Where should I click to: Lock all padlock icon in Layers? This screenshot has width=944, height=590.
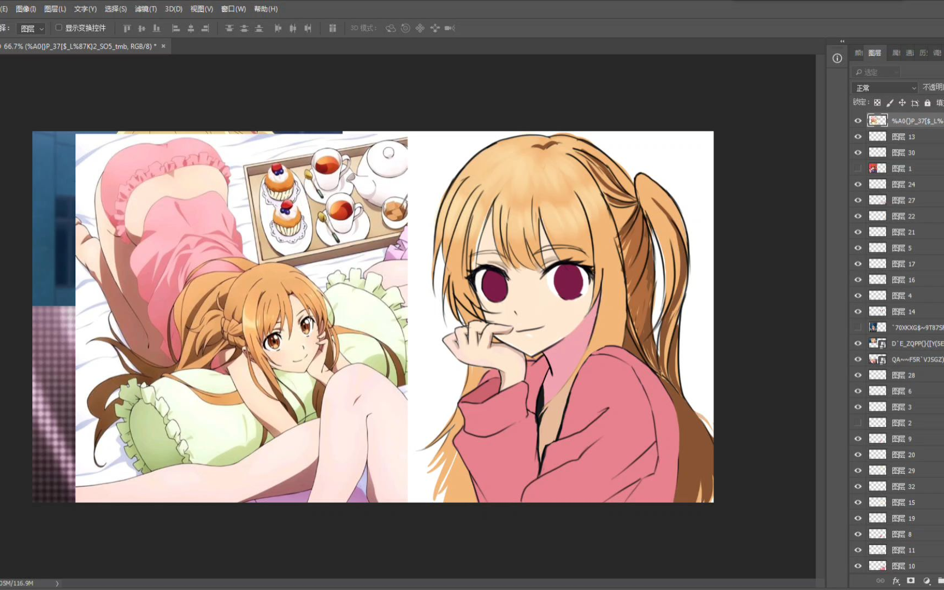click(x=928, y=103)
